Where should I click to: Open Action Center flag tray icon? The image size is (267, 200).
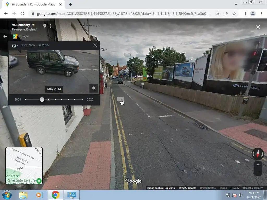coord(234,195)
